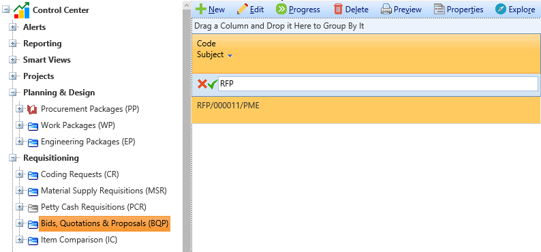The image size is (541, 252).
Task: Click the Explore toolbar button label
Action: coord(522,10)
